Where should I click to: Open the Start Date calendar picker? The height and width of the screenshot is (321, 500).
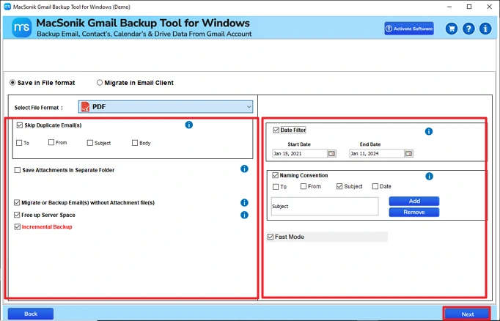pyautogui.click(x=331, y=154)
